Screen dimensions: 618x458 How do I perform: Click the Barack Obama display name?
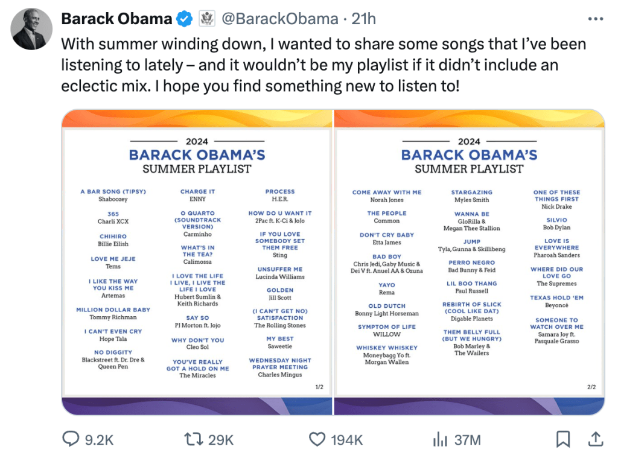point(116,19)
